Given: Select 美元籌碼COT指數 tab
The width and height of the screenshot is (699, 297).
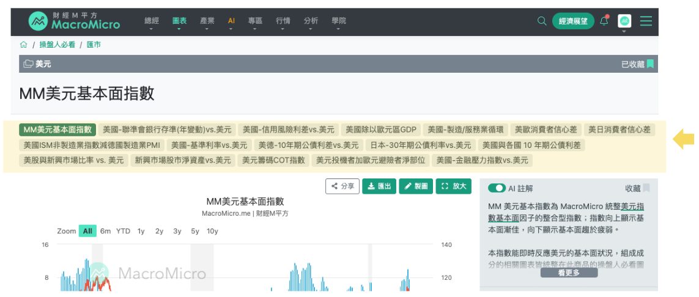Looking at the screenshot, I should (273, 160).
